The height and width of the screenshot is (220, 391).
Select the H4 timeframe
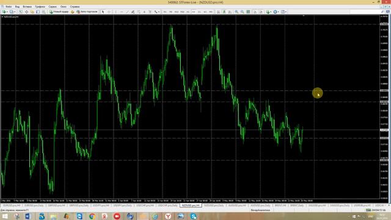194,12
